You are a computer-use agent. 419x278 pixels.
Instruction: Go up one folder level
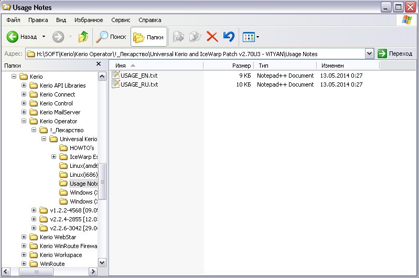[x=83, y=37]
